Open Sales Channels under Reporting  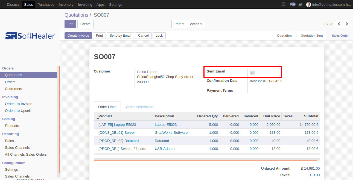[17, 147]
